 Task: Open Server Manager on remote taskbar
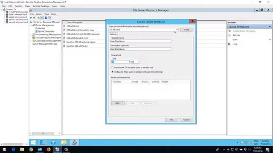(x=43, y=143)
